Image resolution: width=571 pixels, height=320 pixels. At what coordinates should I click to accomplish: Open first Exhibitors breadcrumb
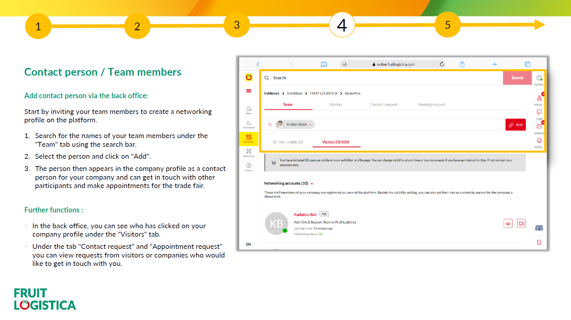[x=272, y=93]
